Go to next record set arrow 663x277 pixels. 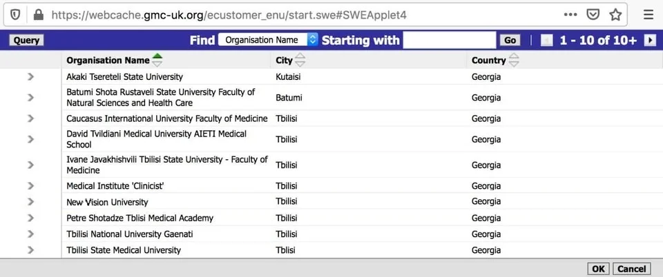pos(650,40)
